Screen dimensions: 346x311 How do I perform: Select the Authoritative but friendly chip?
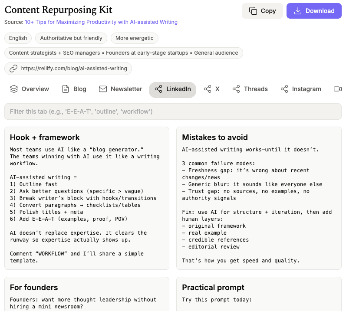pos(71,38)
